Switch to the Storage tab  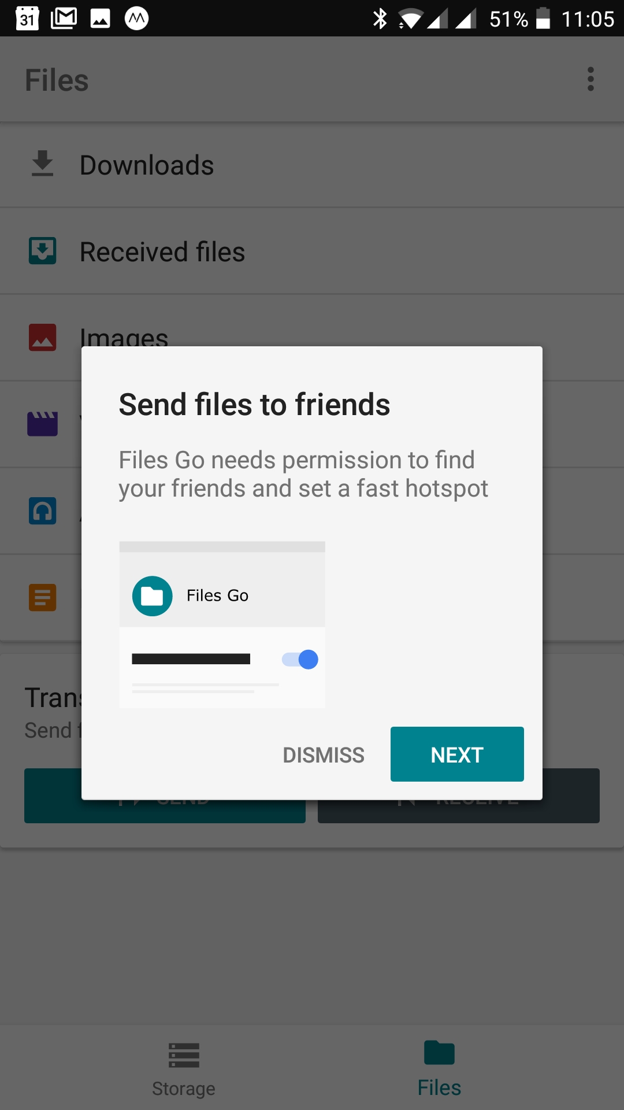tap(184, 1069)
